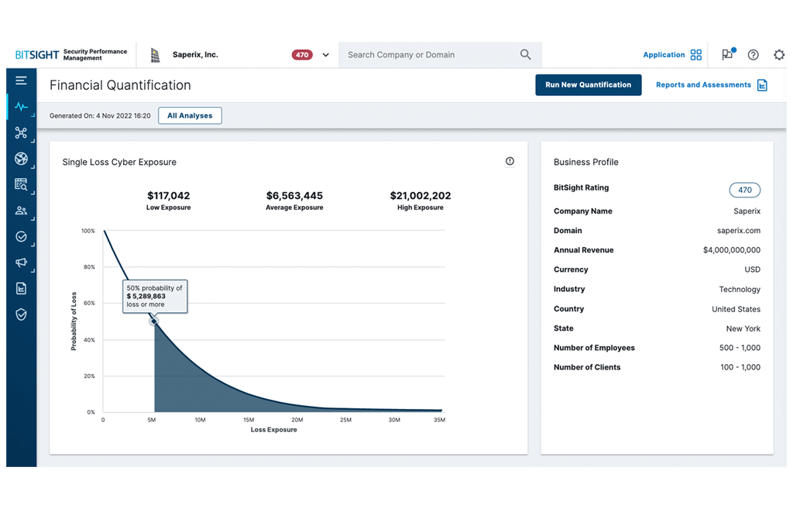Open the pulse activity icon in the sidebar
This screenshot has height=505, width=793.
point(21,107)
